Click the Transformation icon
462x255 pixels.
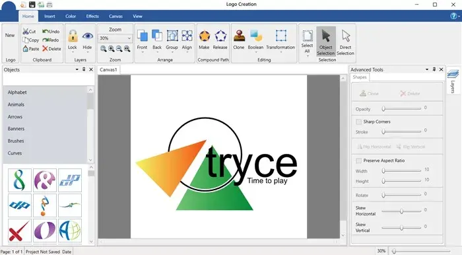pyautogui.click(x=280, y=36)
